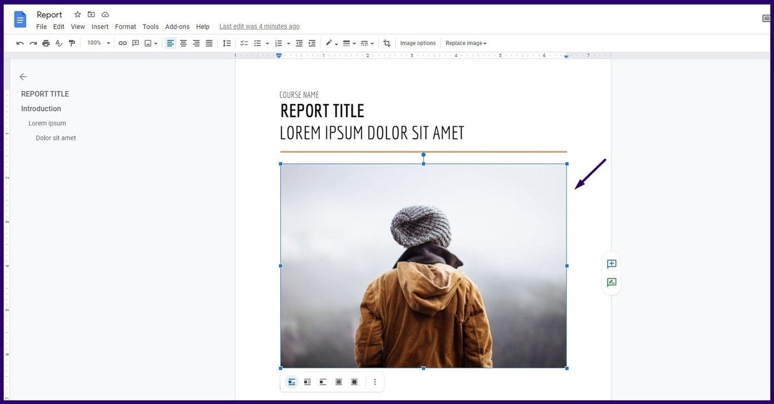Click the REPORT TITLE heading in document
This screenshot has width=774, height=404.
pos(322,111)
